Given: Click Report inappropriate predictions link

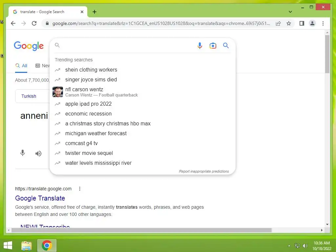Looking at the screenshot, I should point(204,171).
